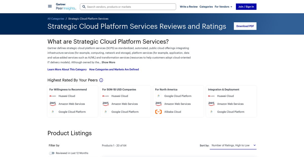Click the Filter by label
The height and width of the screenshot is (157, 304).
54,146
